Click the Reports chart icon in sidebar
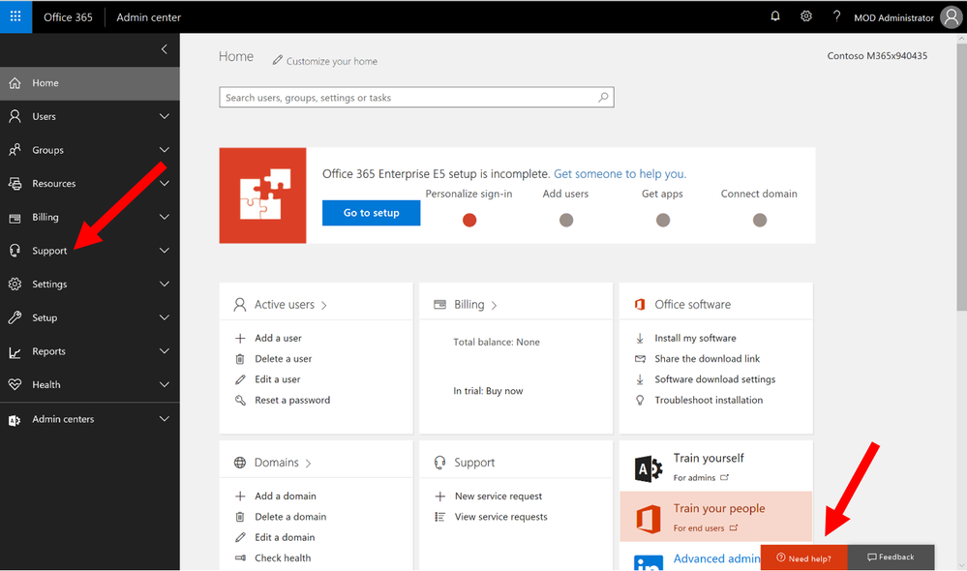Viewport: 967px width, 571px height. pos(15,351)
